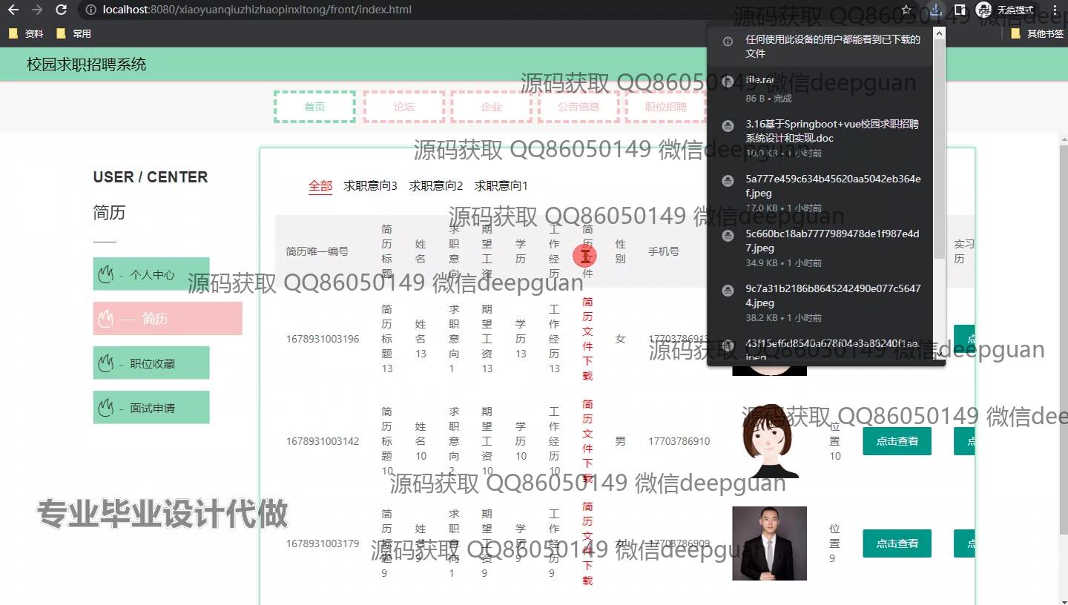
Task: Open the 资料 bookmark folder
Action: tap(26, 33)
